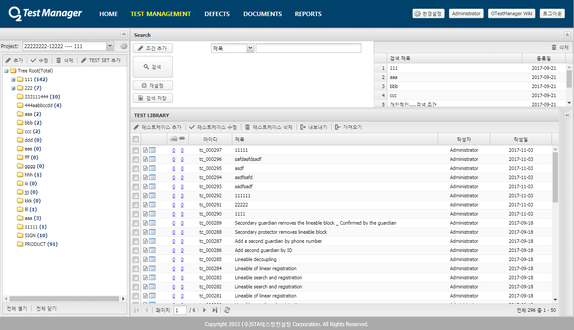Click into the search keyword text field
This screenshot has width=574, height=330.
click(x=308, y=49)
